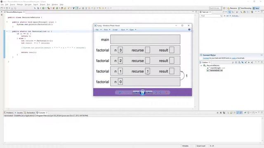The image size is (264, 148).
Task: Switch to the Problems tab
Action: pyautogui.click(x=9, y=113)
